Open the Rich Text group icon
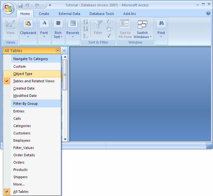 [x=58, y=24]
